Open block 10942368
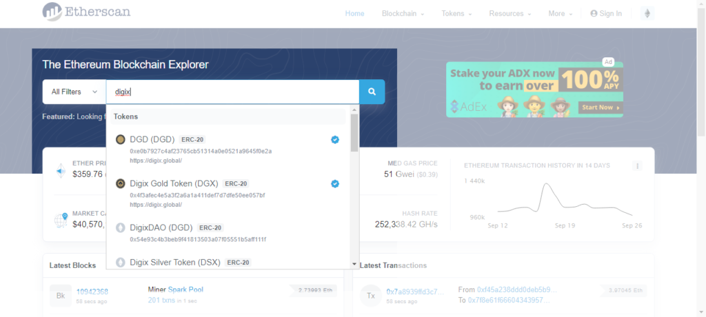 point(92,292)
